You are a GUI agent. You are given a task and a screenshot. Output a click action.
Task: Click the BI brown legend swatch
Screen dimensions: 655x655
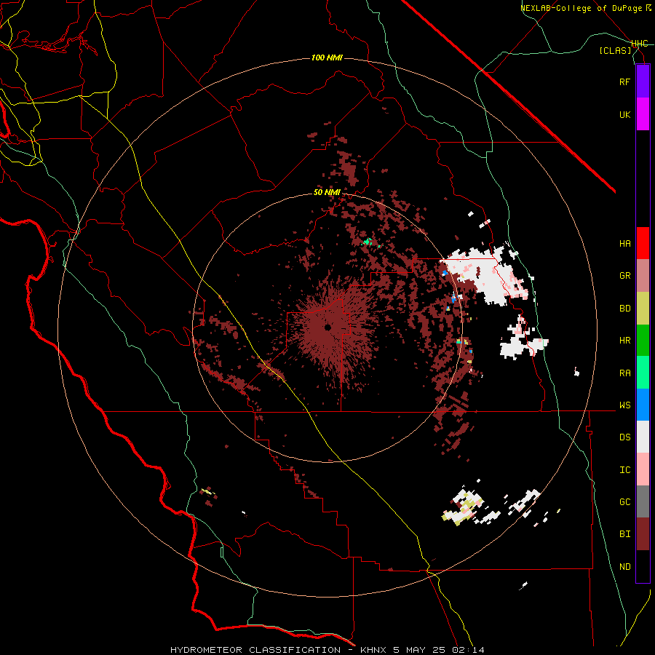[643, 534]
